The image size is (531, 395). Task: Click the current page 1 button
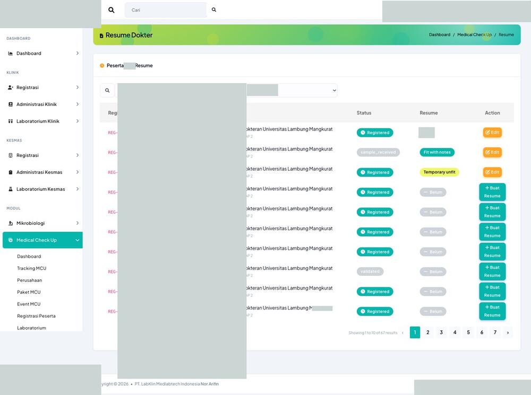(x=415, y=332)
